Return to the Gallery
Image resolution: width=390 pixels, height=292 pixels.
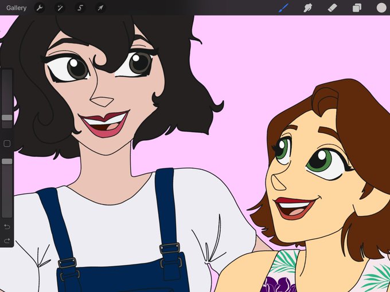(x=17, y=8)
